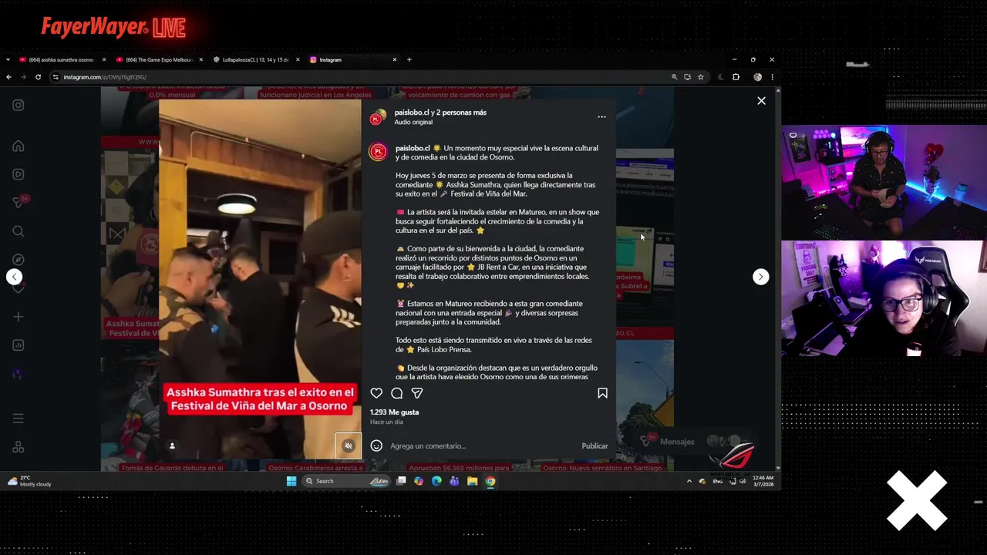Open Microsoft Edge from taskbar
Screen dimensions: 987x555
pos(436,481)
